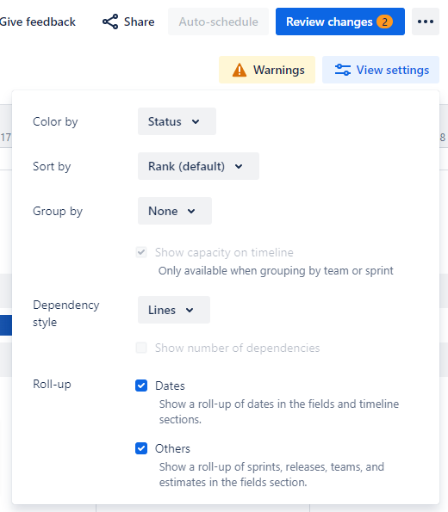This screenshot has width=448, height=512.
Task: Close the View settings panel via its button
Action: [x=381, y=70]
